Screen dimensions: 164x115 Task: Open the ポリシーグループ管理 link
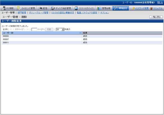tap(38, 13)
